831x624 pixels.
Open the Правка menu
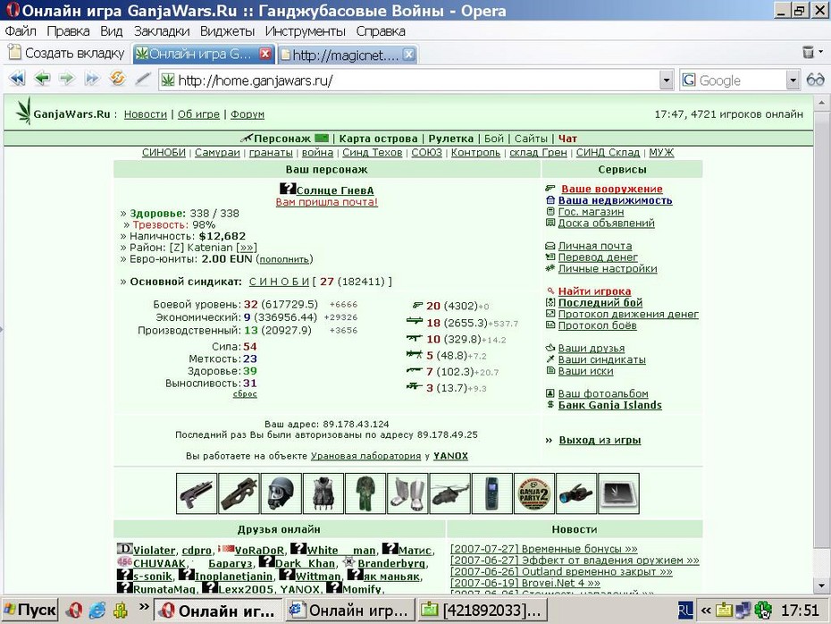point(68,31)
